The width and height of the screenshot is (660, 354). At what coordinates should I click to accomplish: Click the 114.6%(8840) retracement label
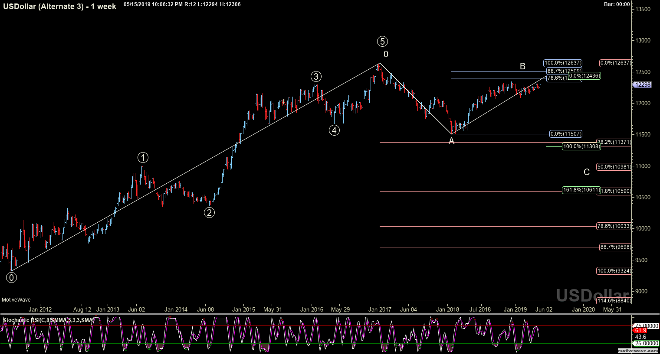click(614, 301)
